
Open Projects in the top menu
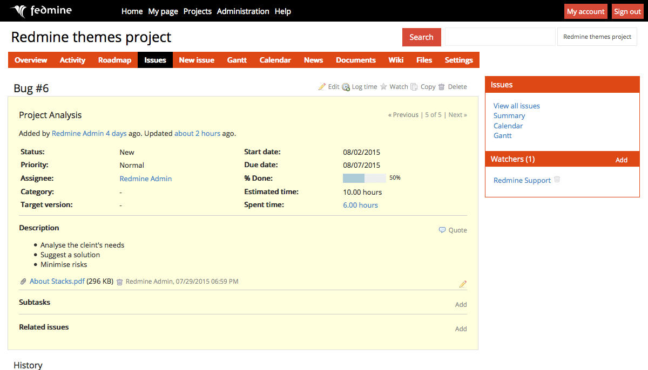pos(198,11)
